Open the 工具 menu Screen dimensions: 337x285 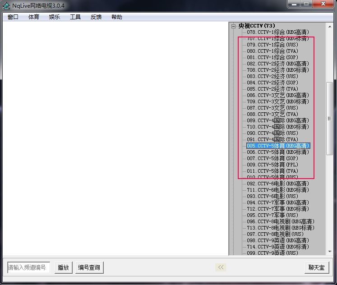75,17
